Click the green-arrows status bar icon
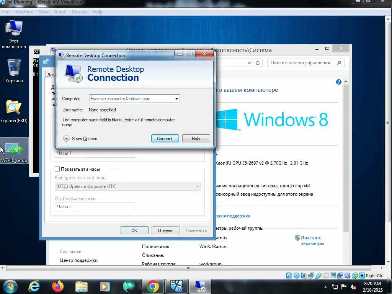The width and height of the screenshot is (392, 294). pyautogui.click(x=354, y=276)
